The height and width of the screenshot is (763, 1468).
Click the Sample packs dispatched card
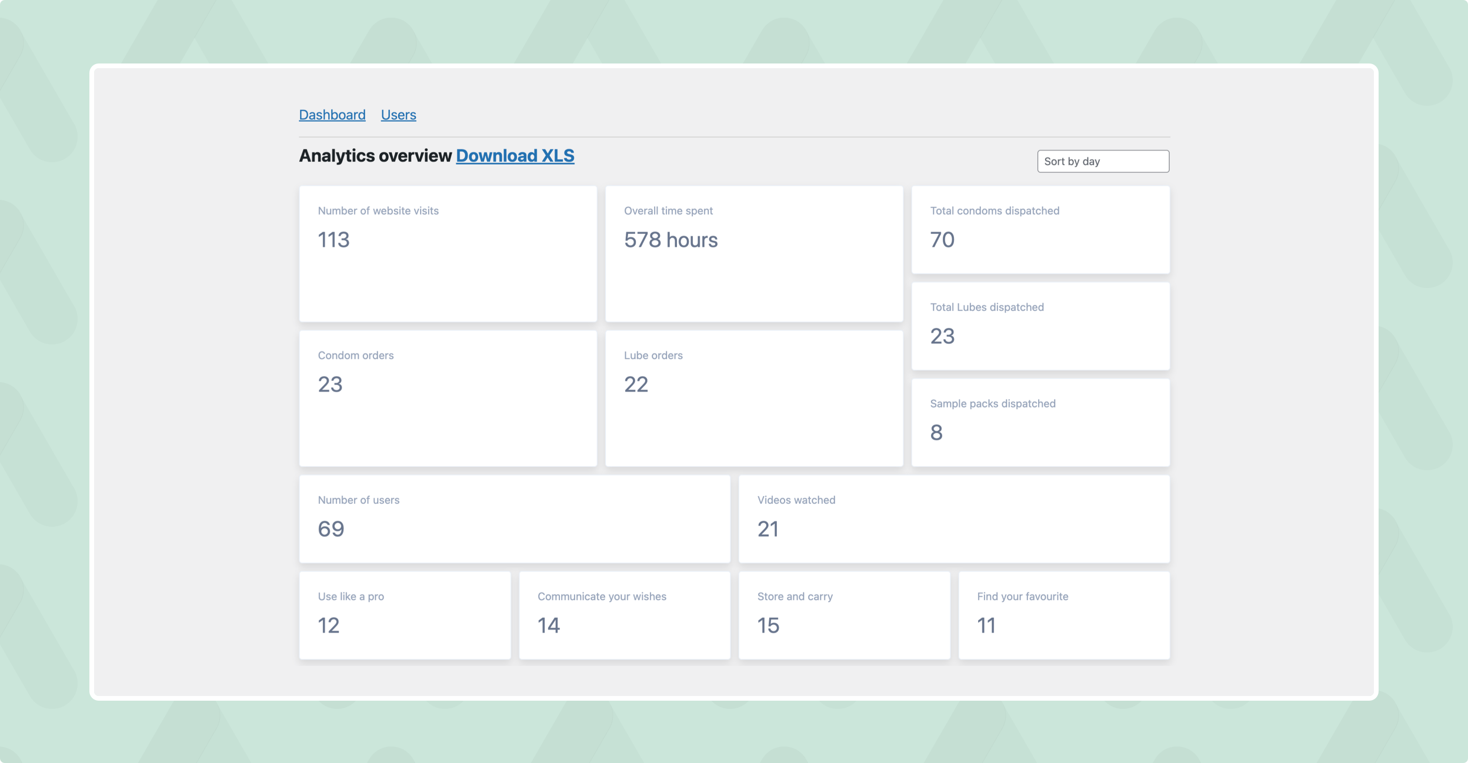tap(1040, 423)
